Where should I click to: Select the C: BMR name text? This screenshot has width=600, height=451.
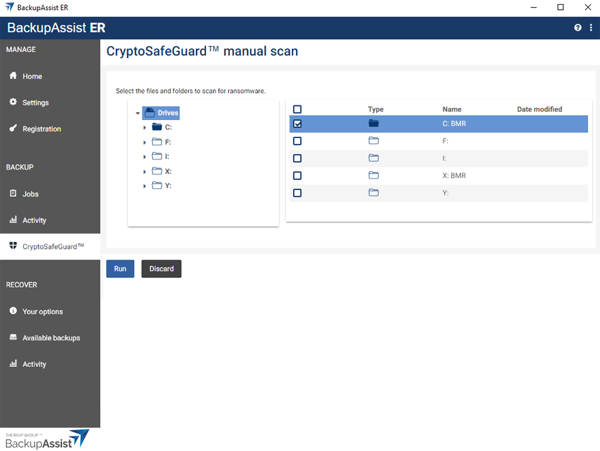(x=454, y=123)
